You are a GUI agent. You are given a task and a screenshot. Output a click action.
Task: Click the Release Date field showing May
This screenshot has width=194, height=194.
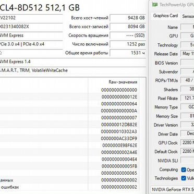click(x=187, y=54)
